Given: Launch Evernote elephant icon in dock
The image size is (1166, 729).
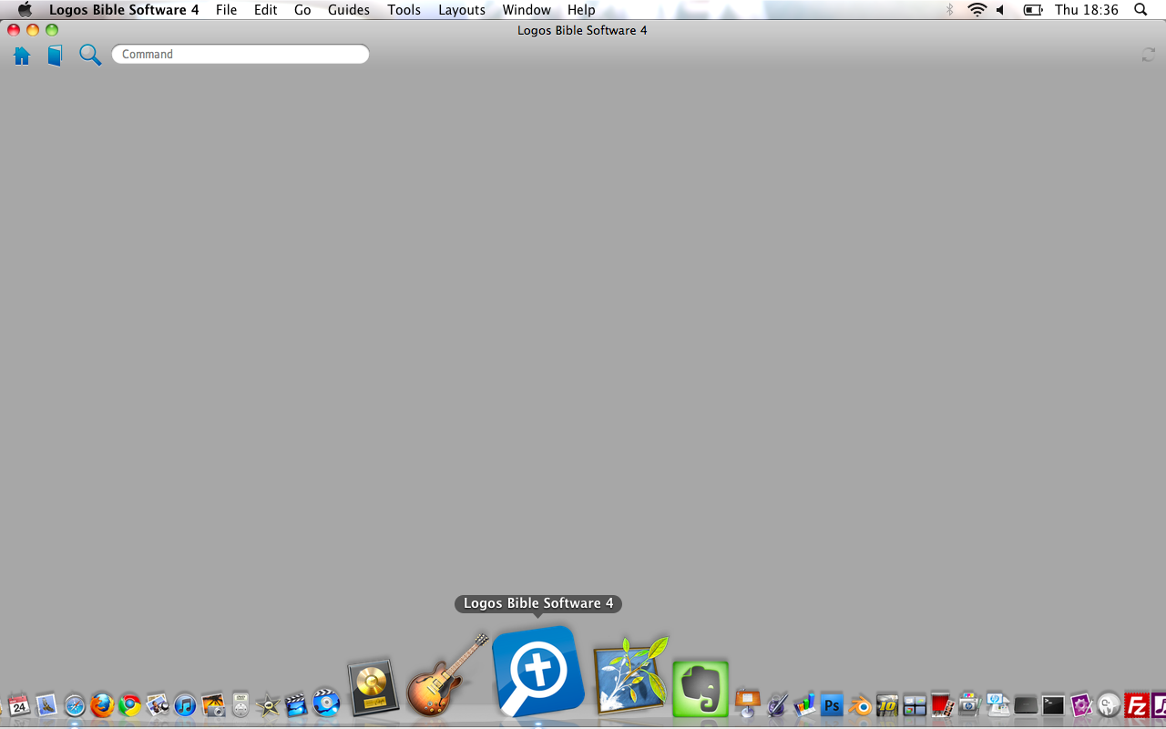Looking at the screenshot, I should coord(701,689).
